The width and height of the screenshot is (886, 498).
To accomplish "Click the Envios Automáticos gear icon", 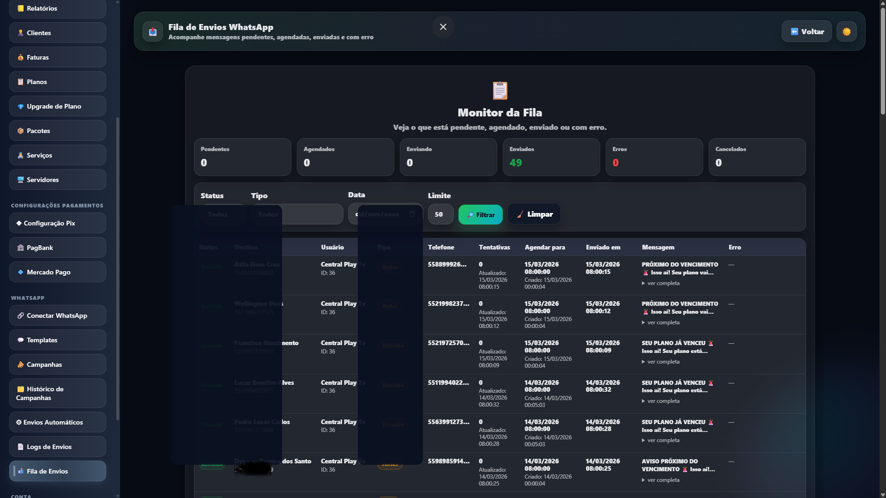I will (19, 422).
